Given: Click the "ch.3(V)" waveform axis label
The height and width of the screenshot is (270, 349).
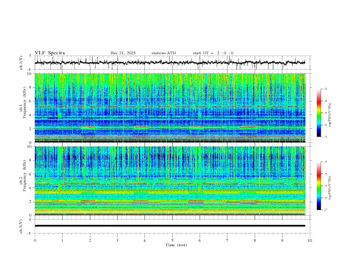Looking at the screenshot, I should [21, 226].
